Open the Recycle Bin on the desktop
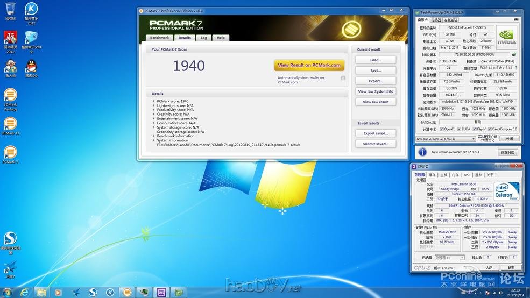The width and height of the screenshot is (530, 298). tap(10, 9)
